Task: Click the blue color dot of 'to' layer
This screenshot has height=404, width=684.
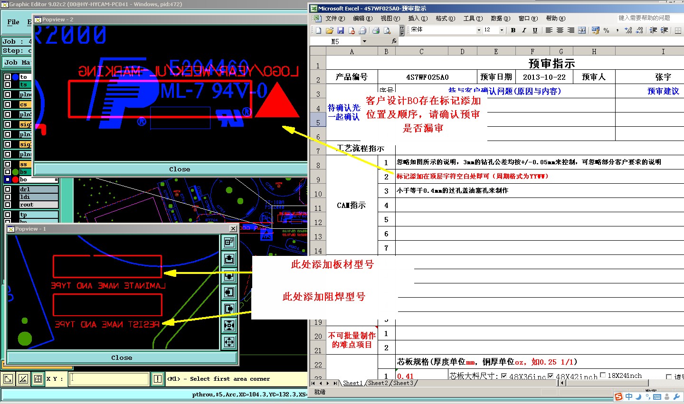Action: pos(15,77)
